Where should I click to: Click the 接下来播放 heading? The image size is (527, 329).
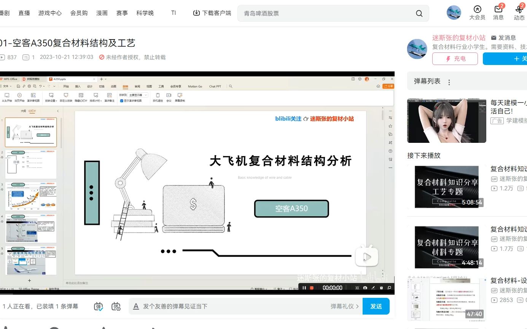point(424,155)
